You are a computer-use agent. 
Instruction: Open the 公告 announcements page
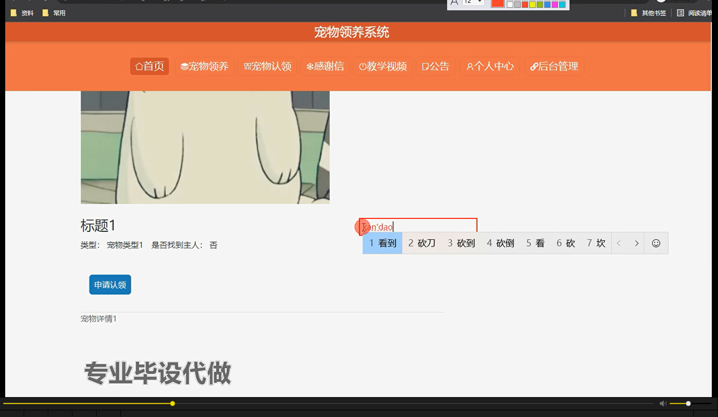tap(436, 66)
